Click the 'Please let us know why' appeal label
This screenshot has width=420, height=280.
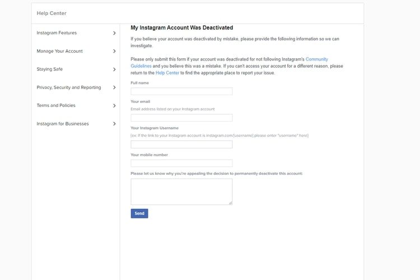point(216,174)
